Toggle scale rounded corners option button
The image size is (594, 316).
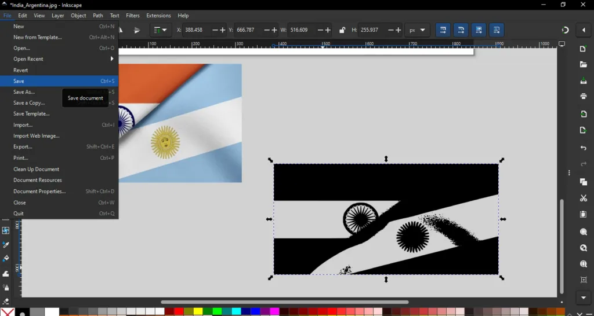[x=461, y=30]
